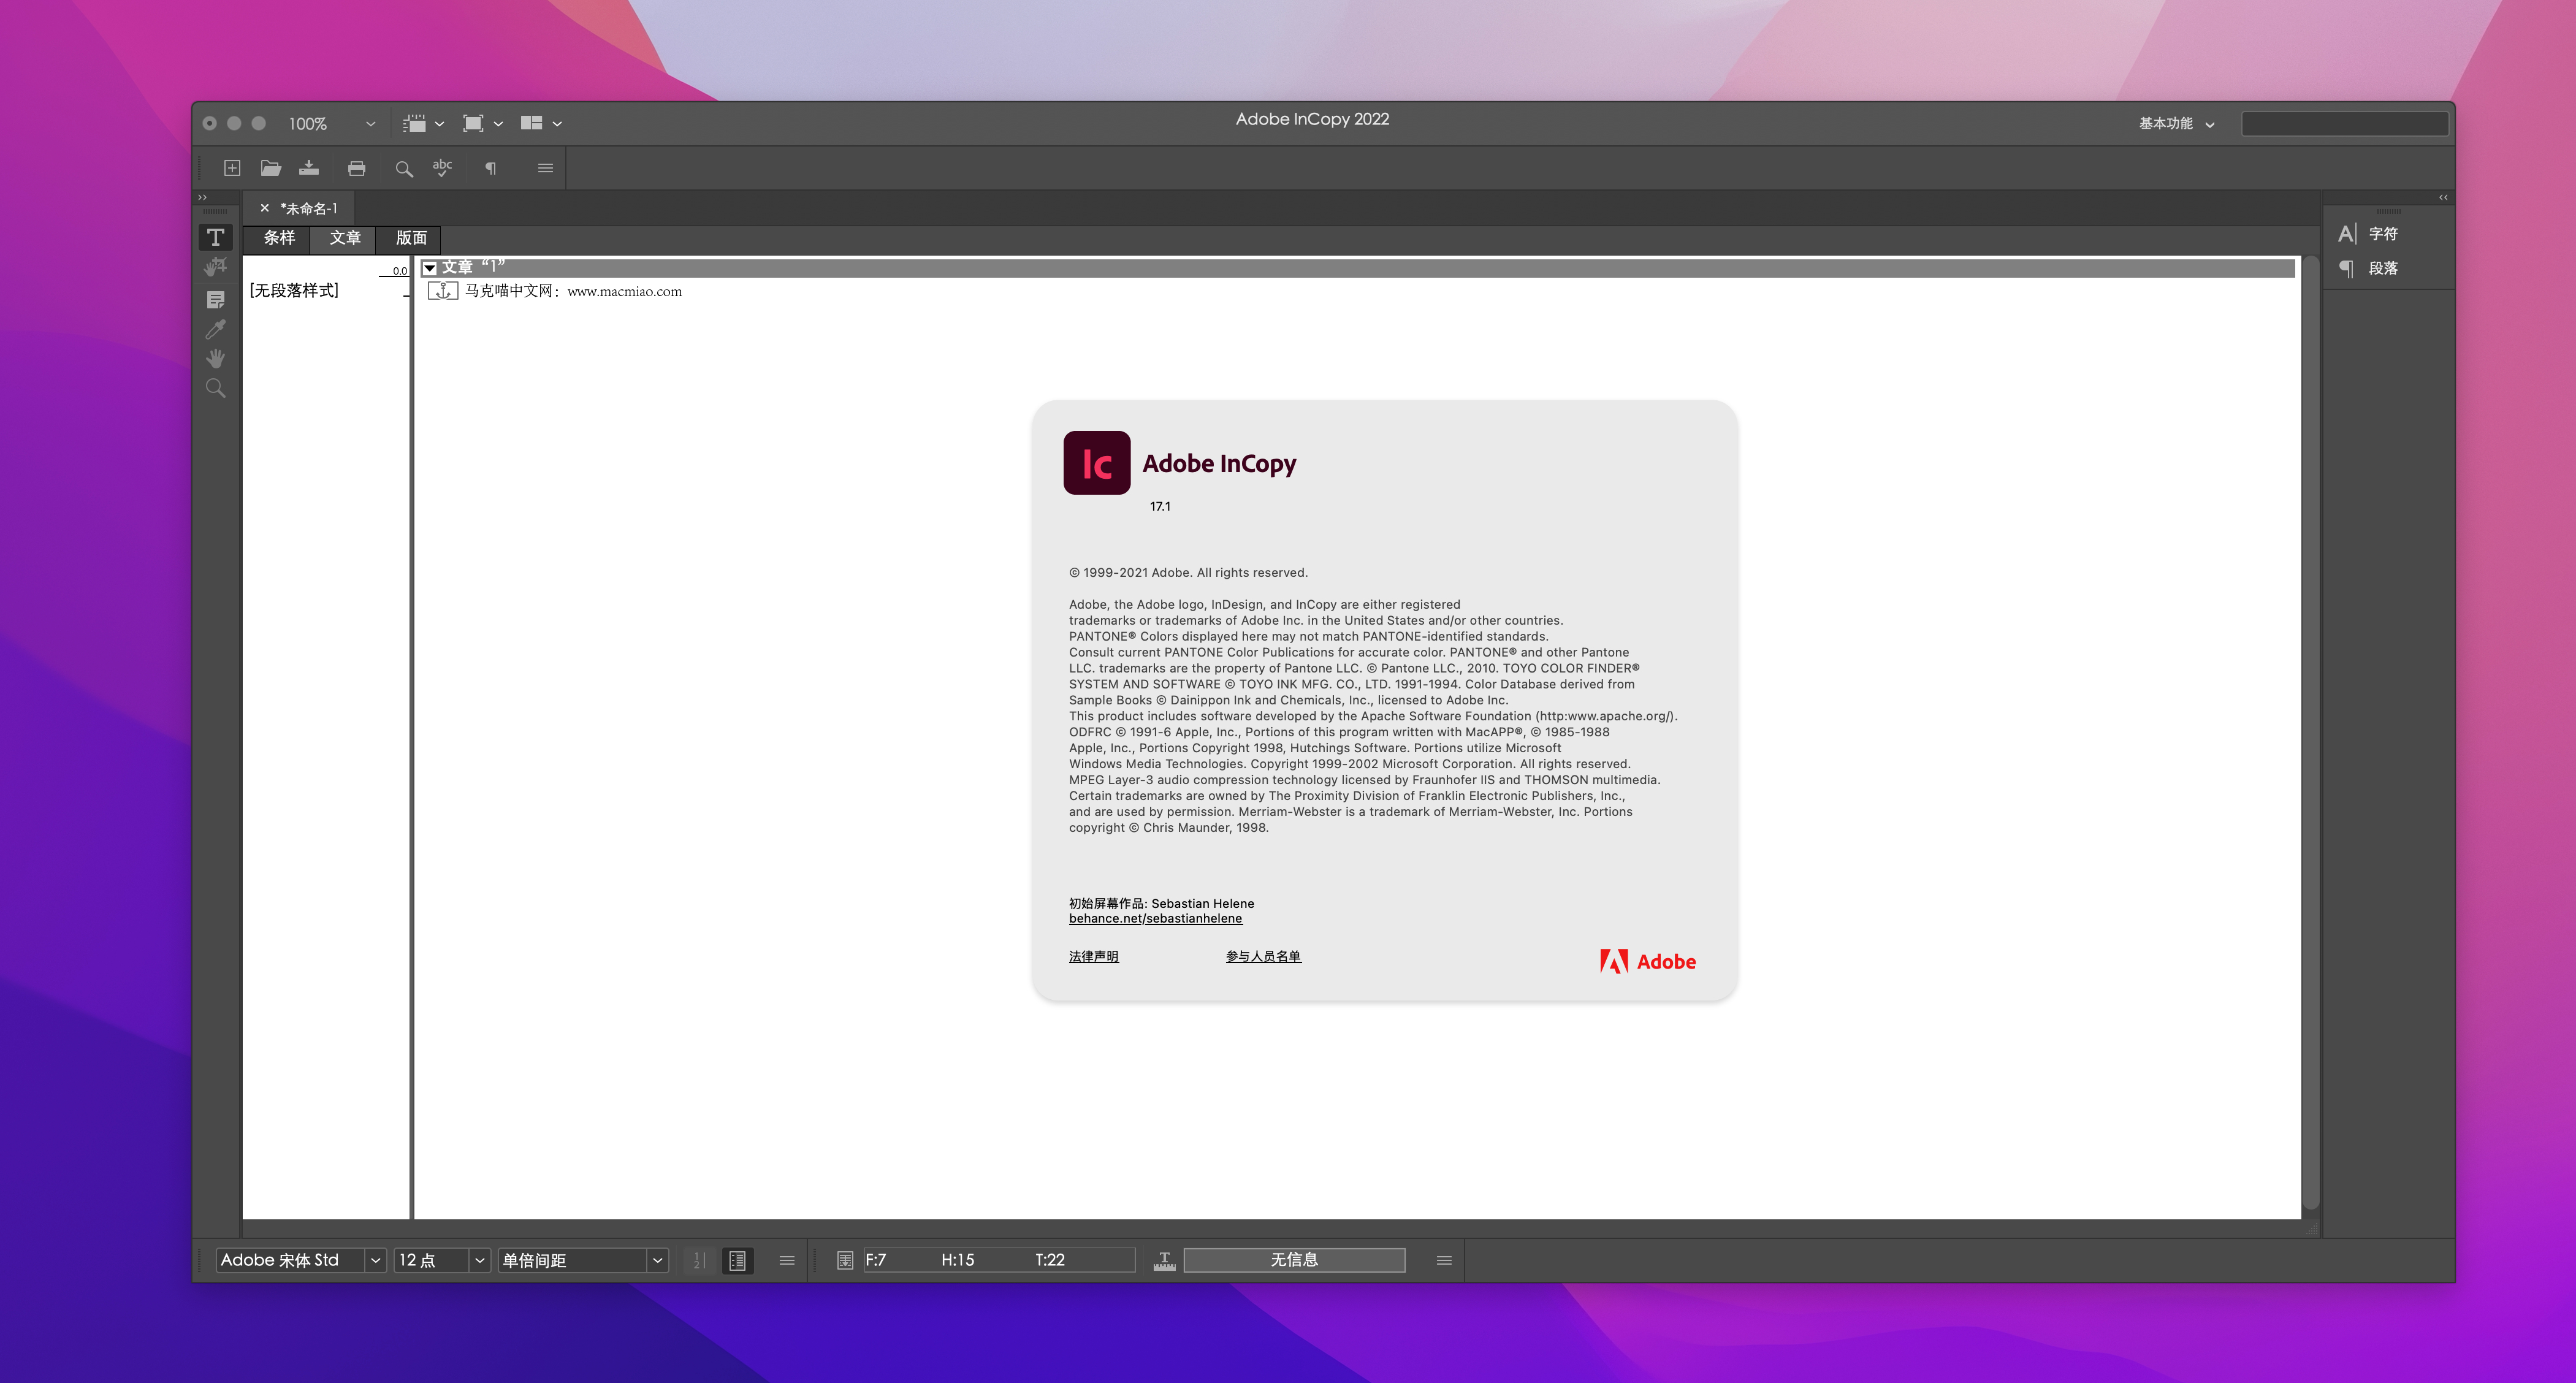This screenshot has height=1383, width=2576.
Task: Open the 100% zoom level dropdown
Action: pos(370,124)
